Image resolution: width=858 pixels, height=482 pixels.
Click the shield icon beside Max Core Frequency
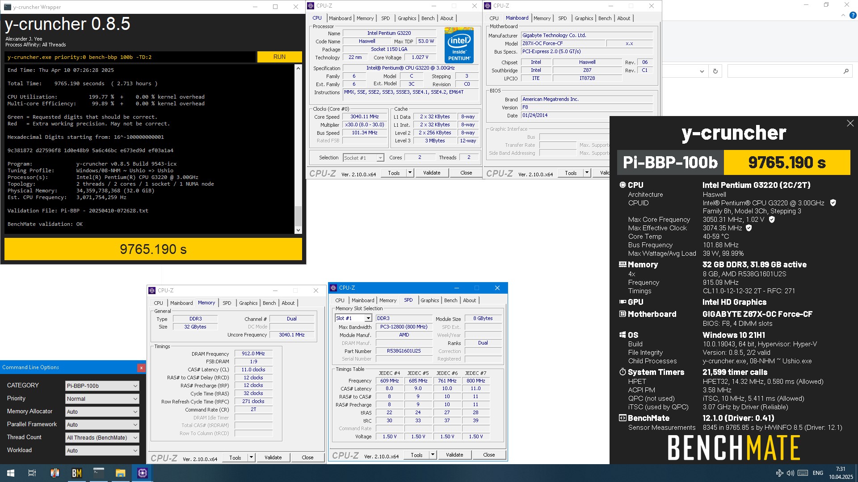(772, 220)
